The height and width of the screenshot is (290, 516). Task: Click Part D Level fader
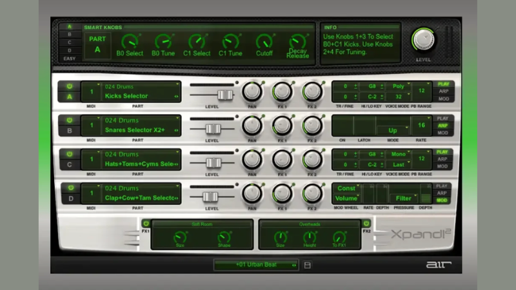click(210, 197)
